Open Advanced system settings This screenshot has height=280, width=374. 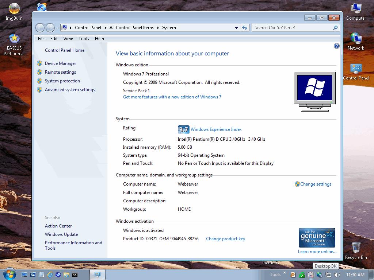[70, 90]
